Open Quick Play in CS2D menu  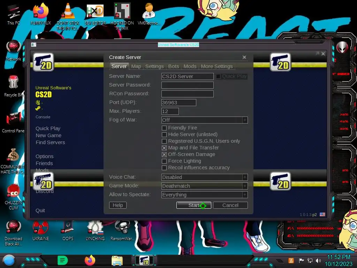point(48,128)
